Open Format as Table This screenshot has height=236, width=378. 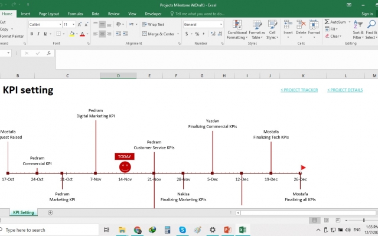point(257,29)
